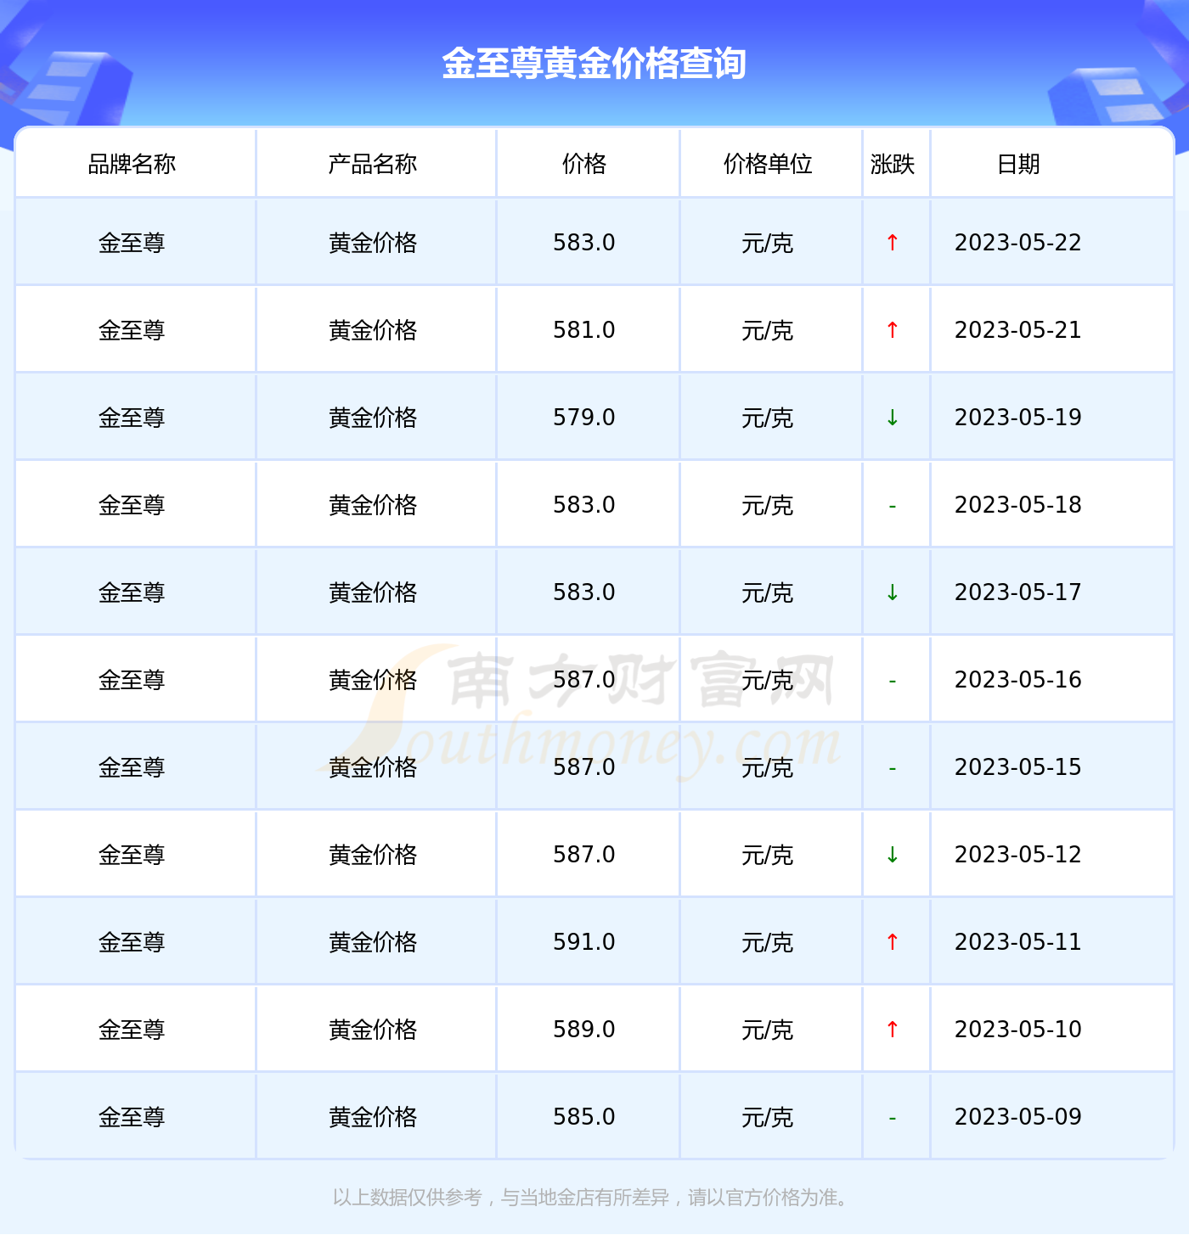
Task: Click 金至尊 brand in the 2023-05-16 row
Action: click(132, 681)
